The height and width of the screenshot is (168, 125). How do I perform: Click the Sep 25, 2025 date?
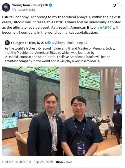(x=43, y=162)
